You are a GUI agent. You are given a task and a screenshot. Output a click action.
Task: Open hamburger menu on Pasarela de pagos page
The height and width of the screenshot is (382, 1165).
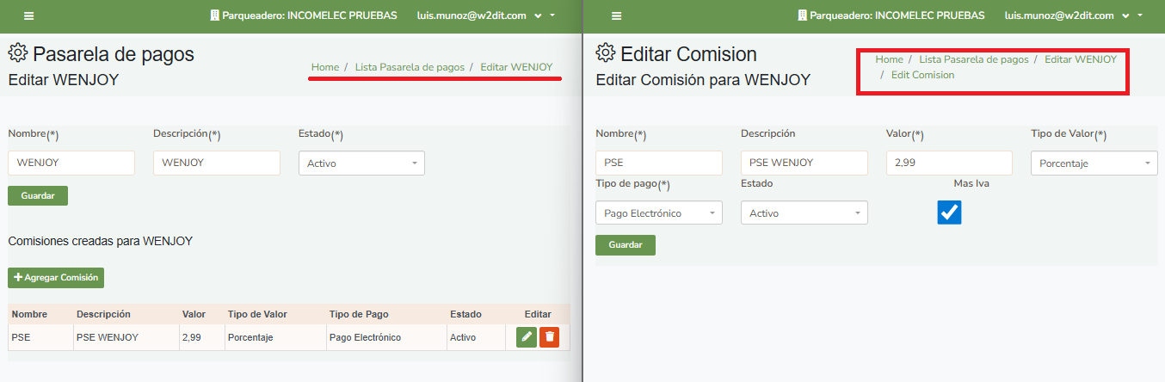tap(29, 16)
